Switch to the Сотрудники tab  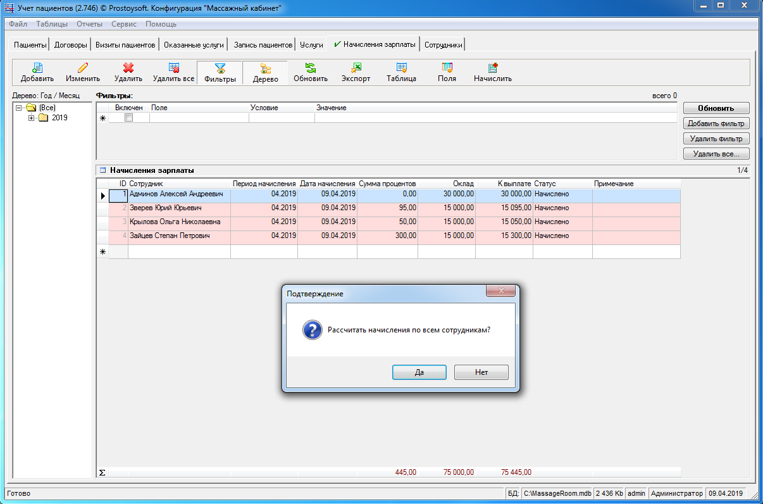coord(444,45)
